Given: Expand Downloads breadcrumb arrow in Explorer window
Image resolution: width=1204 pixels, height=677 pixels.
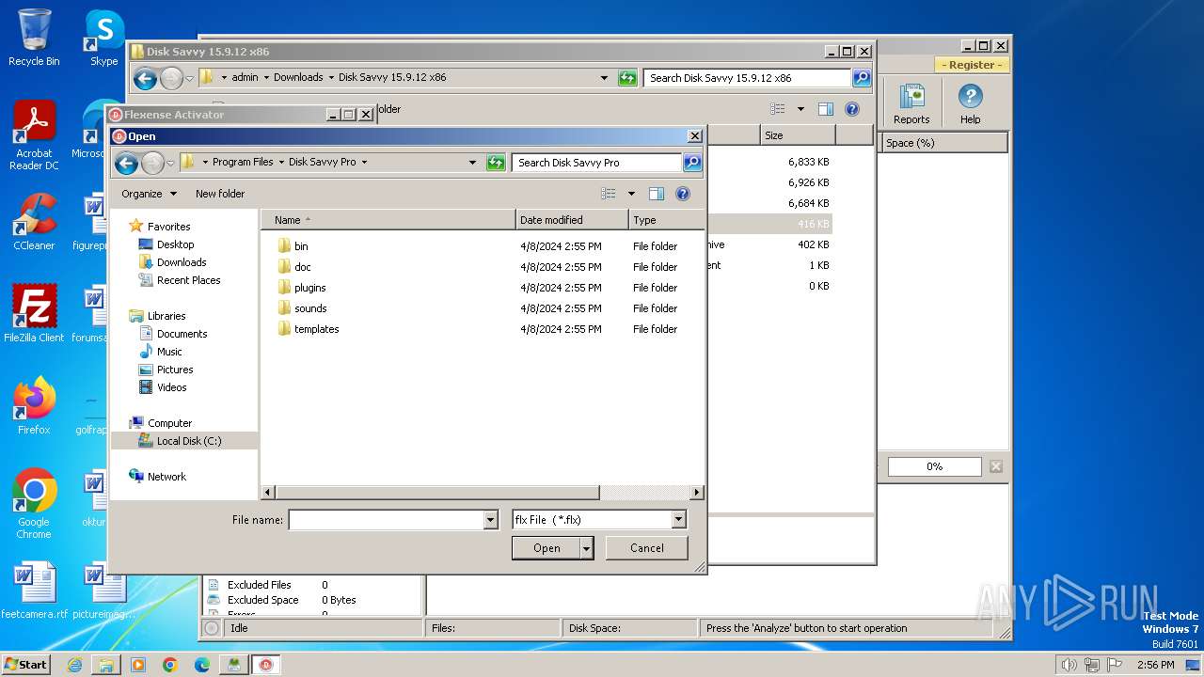Looking at the screenshot, I should pos(330,78).
